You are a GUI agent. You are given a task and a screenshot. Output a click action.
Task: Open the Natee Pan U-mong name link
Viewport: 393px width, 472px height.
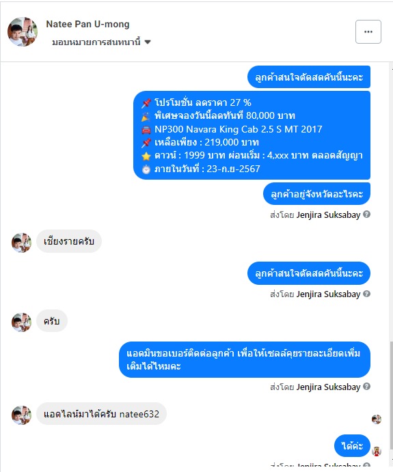click(87, 24)
